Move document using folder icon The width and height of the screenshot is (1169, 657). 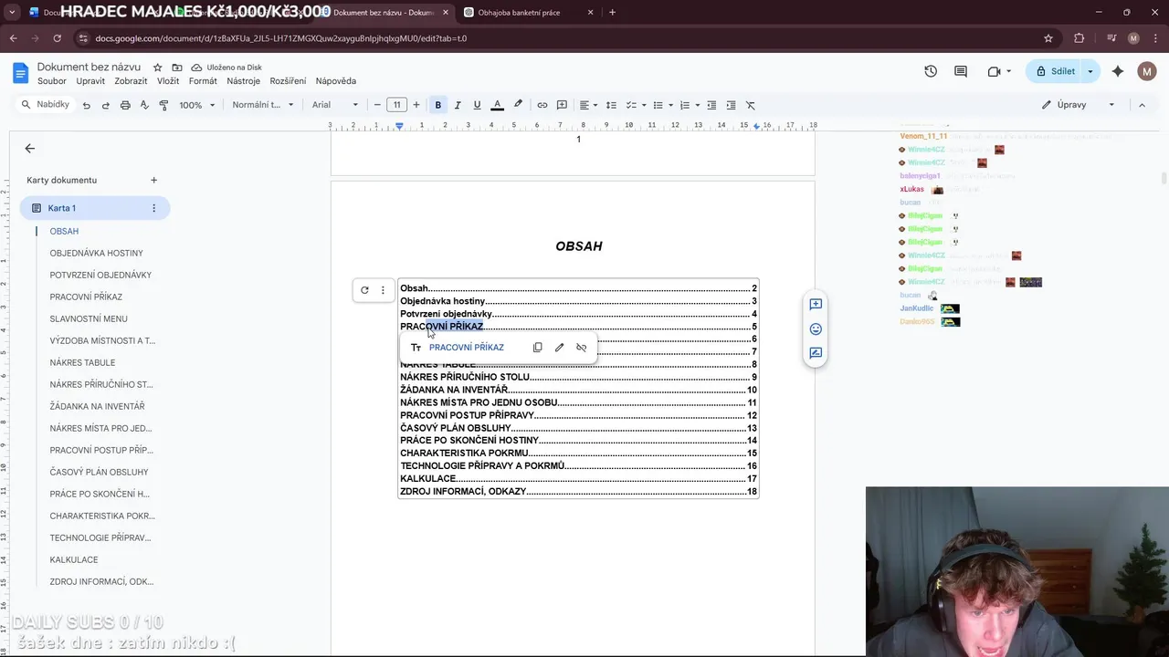[177, 68]
